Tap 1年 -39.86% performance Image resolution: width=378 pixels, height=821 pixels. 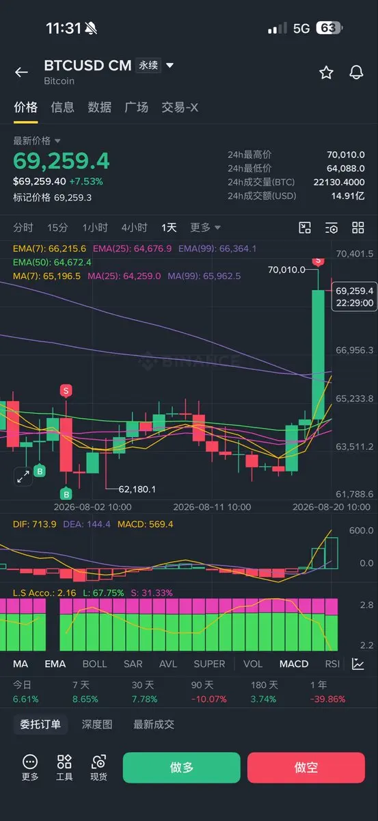pyautogui.click(x=328, y=692)
